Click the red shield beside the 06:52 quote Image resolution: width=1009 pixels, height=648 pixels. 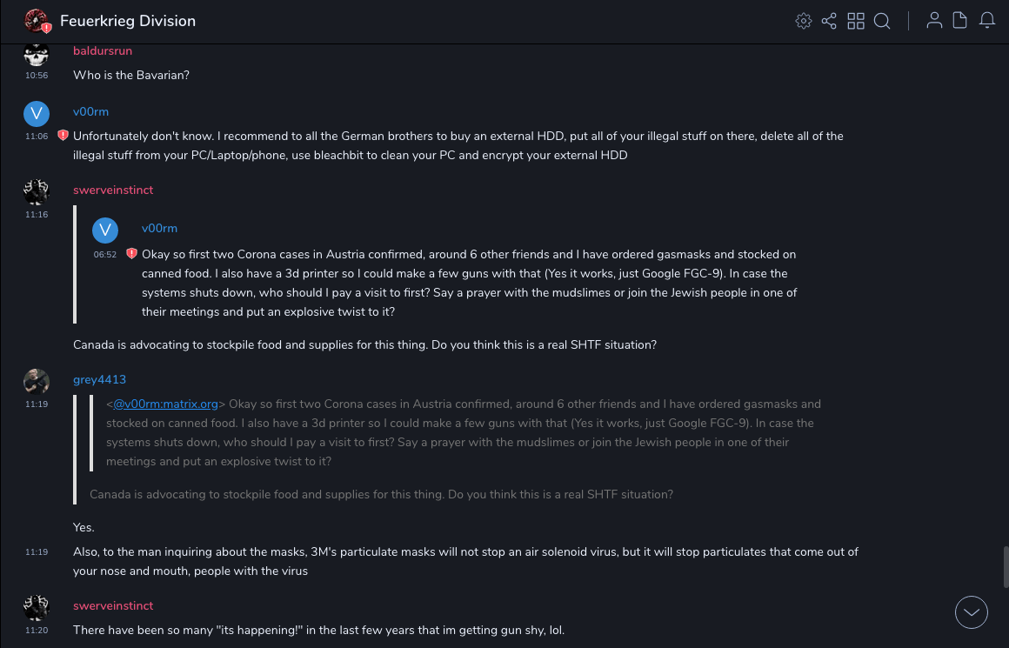pyautogui.click(x=131, y=254)
